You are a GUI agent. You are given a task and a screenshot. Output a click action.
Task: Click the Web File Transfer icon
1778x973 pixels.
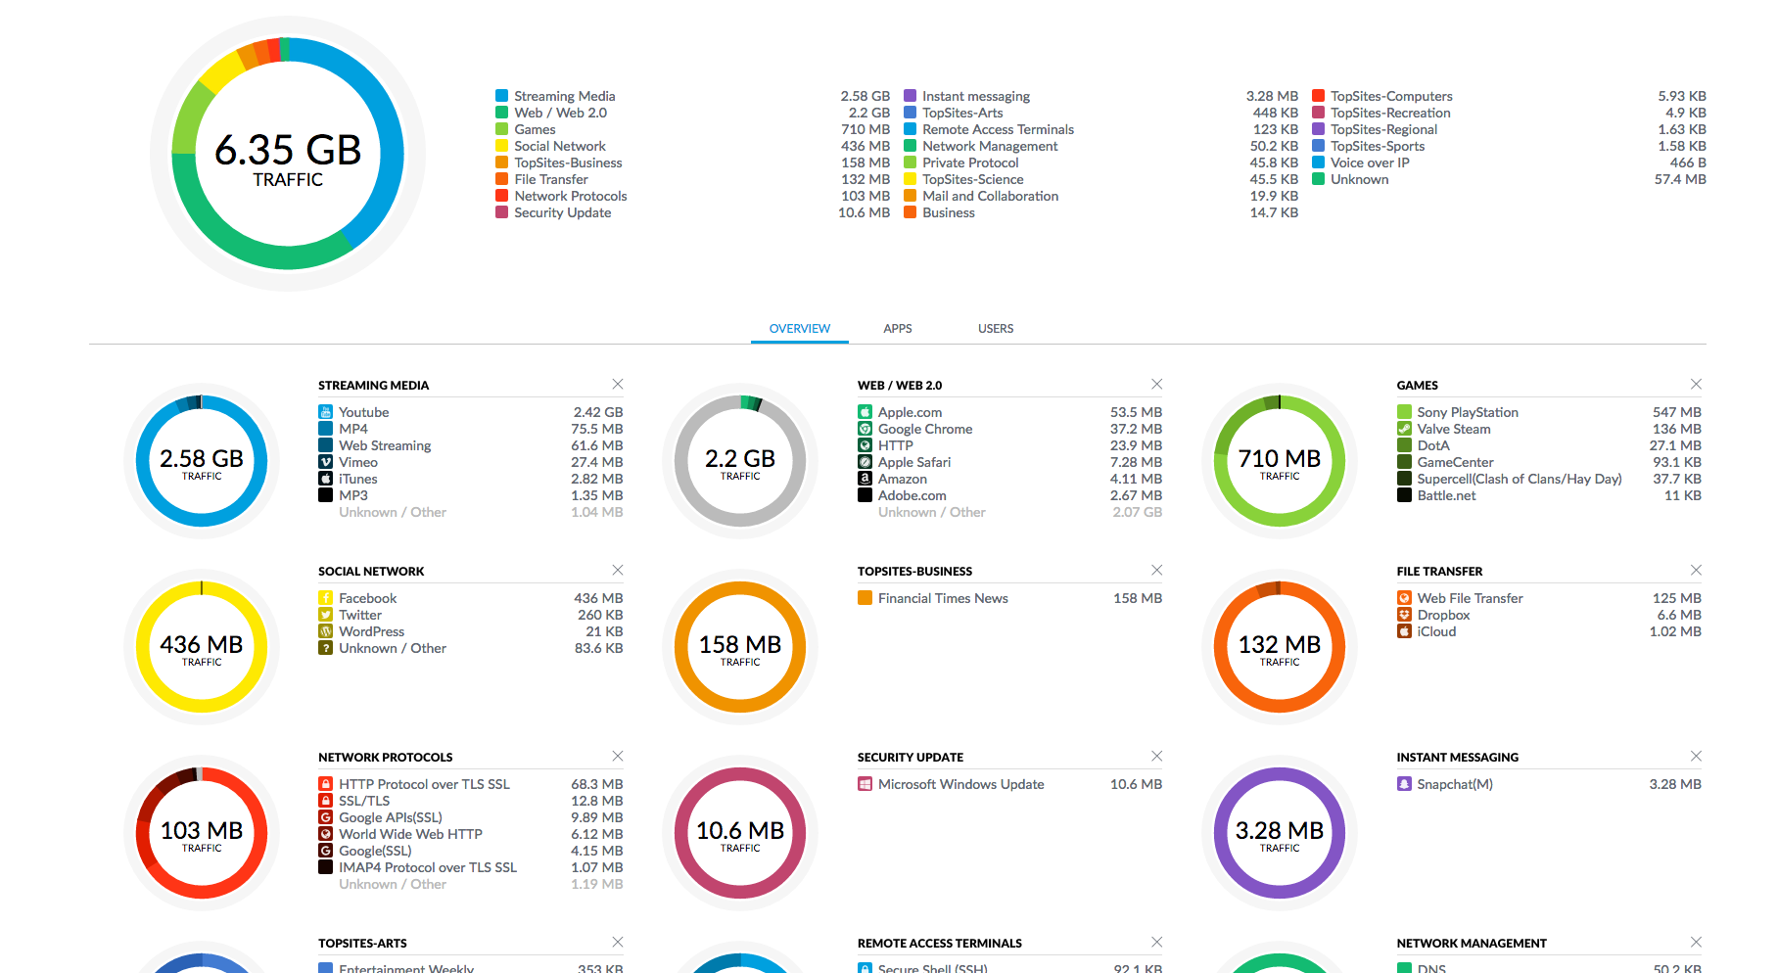tap(1404, 598)
